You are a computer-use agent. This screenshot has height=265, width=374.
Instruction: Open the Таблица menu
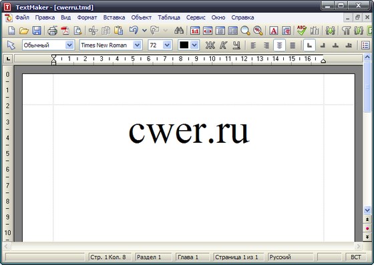click(169, 17)
